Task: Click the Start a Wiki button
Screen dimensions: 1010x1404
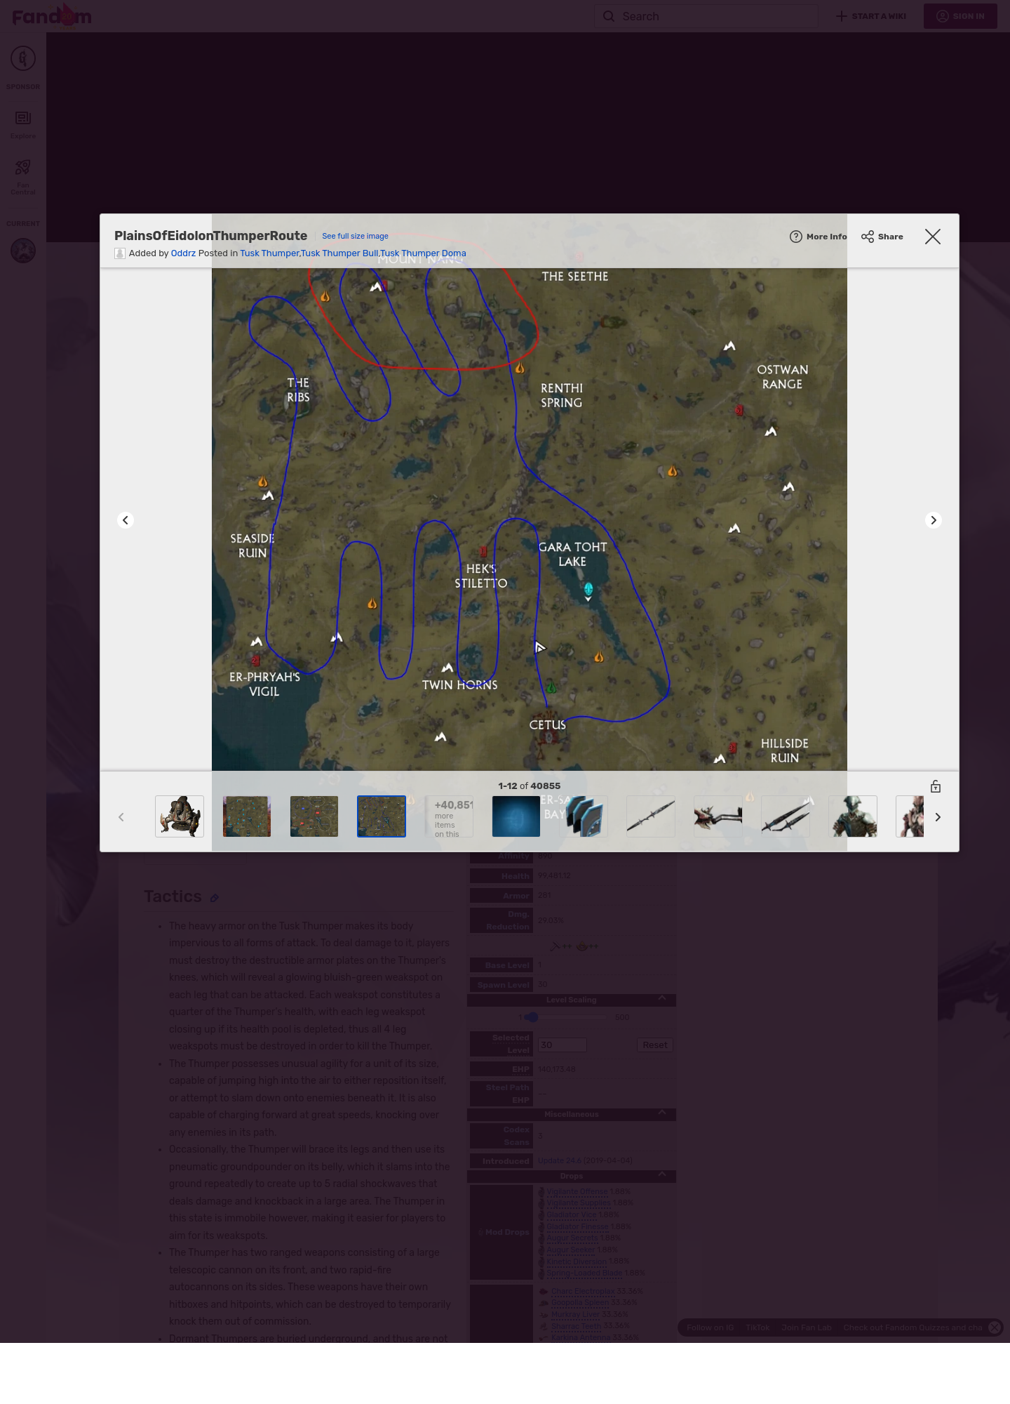Action: [871, 16]
